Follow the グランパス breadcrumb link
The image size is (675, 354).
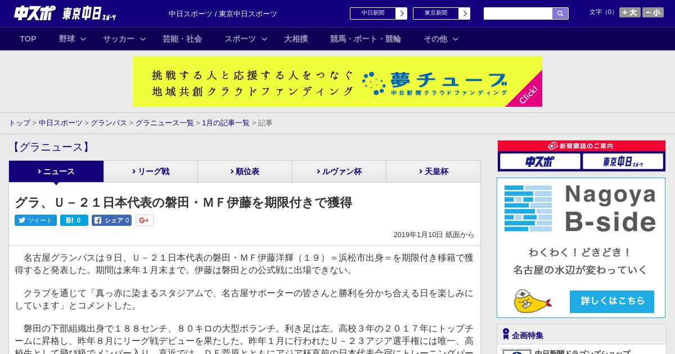pyautogui.click(x=109, y=122)
